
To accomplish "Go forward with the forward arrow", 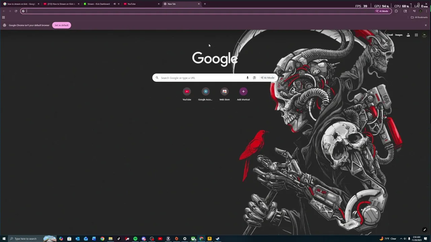I will [10, 11].
